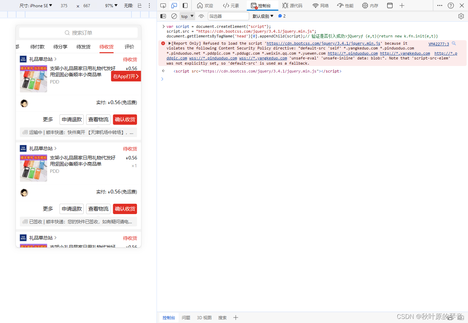Add more tools with the plus icon
The height and width of the screenshot is (323, 468).
click(402, 5)
